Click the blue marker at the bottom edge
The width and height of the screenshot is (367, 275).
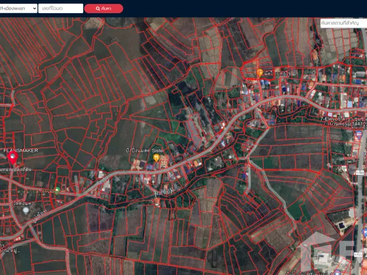337,273
